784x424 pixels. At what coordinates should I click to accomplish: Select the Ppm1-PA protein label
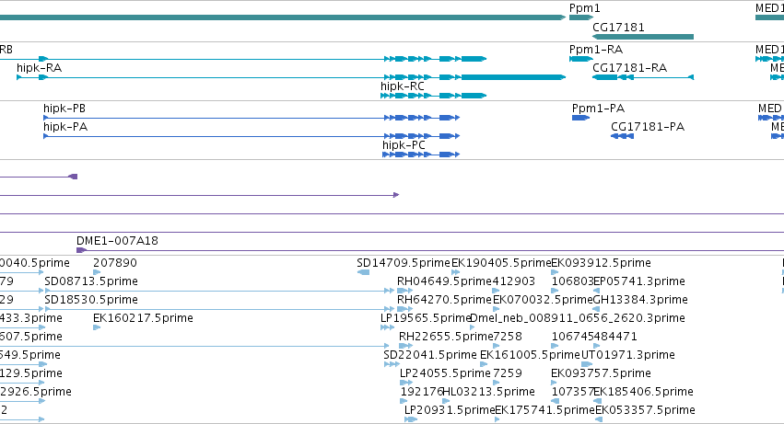[599, 108]
